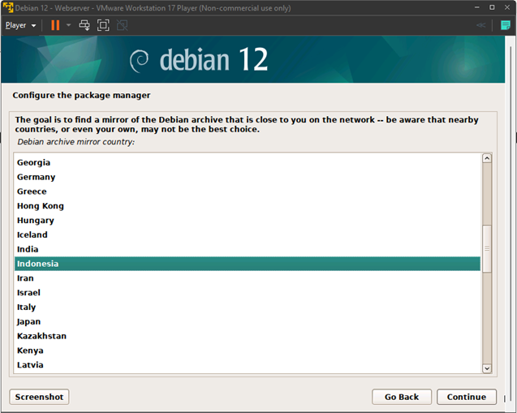Open the Player menu
This screenshot has height=413, width=517.
coord(19,25)
